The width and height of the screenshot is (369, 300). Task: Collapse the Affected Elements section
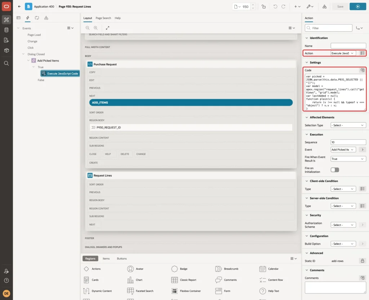point(307,117)
